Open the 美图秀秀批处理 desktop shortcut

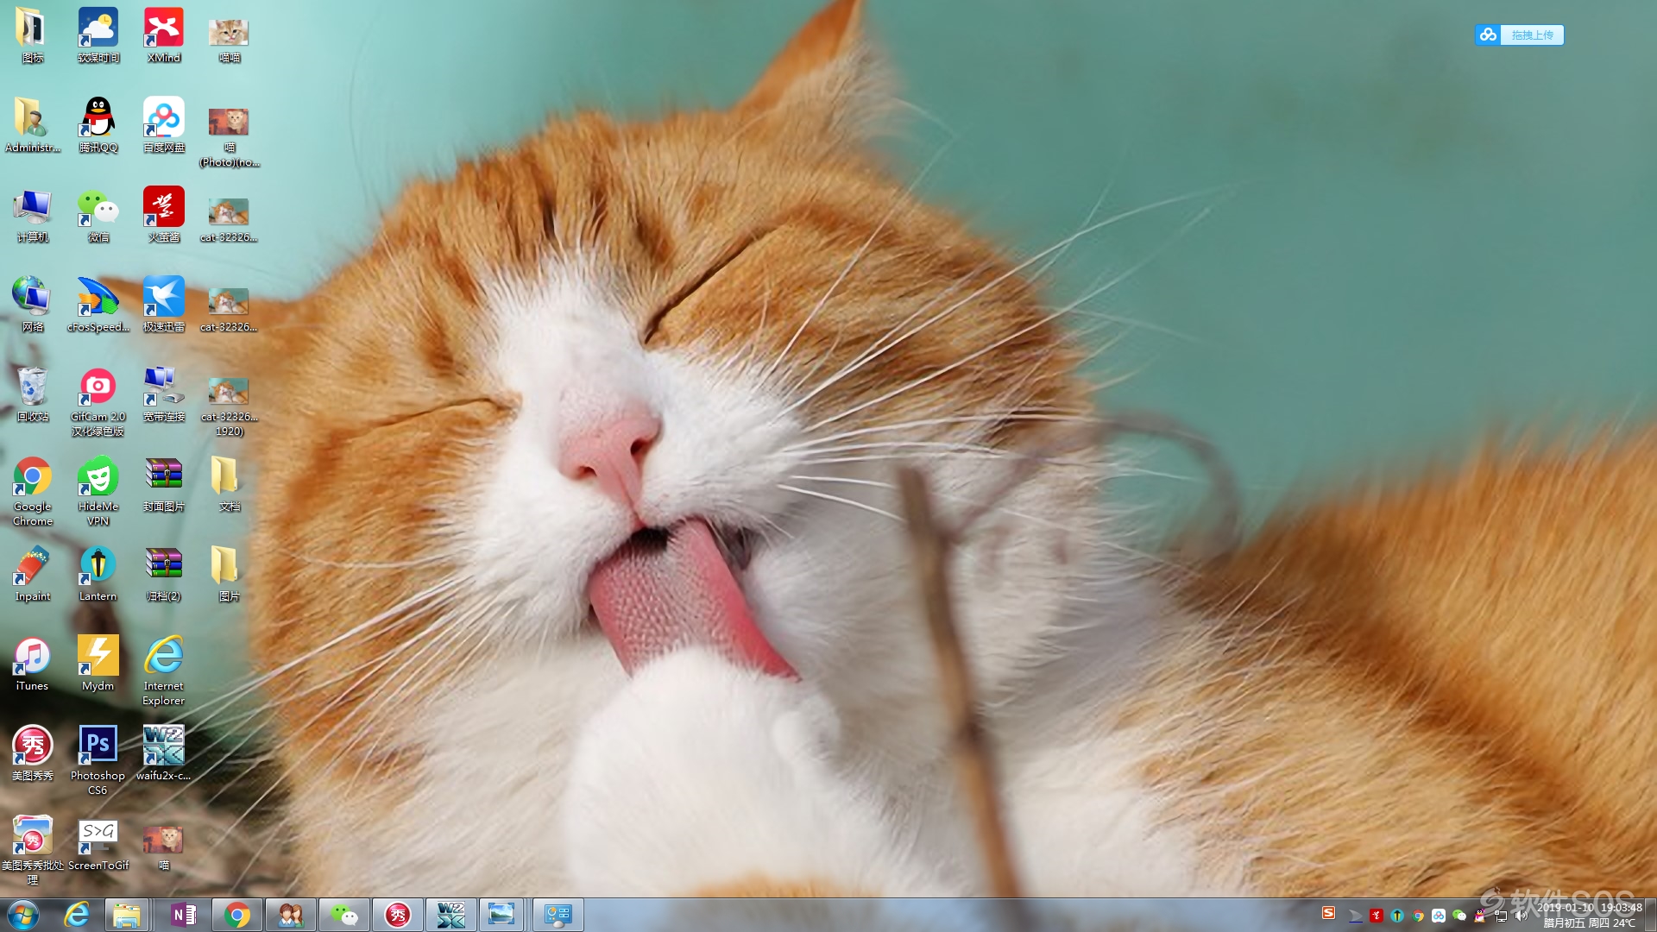point(32,851)
